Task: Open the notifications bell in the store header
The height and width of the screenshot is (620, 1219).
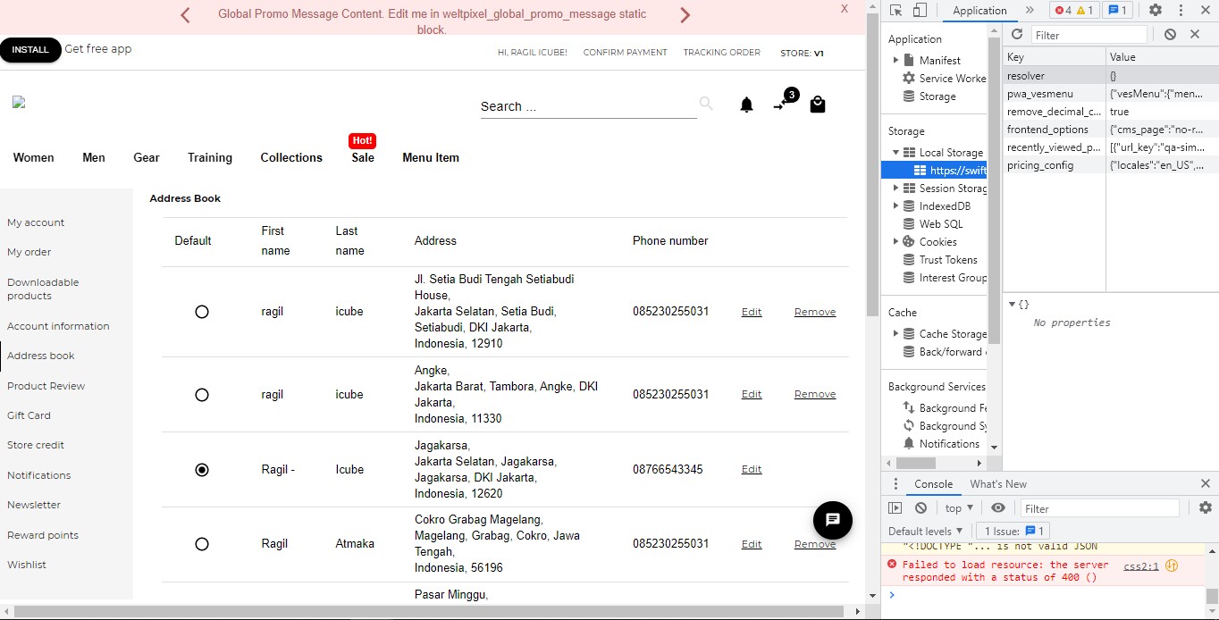Action: (x=746, y=105)
